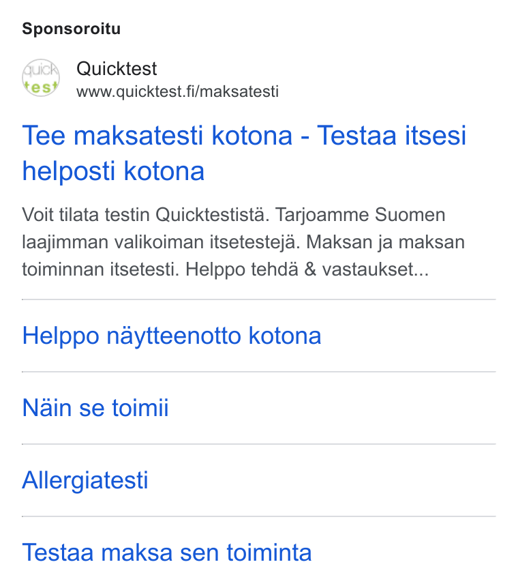Screen dimensions: 518x588
Task: Select the word 'maksatesti' in the headline
Action: [x=138, y=135]
